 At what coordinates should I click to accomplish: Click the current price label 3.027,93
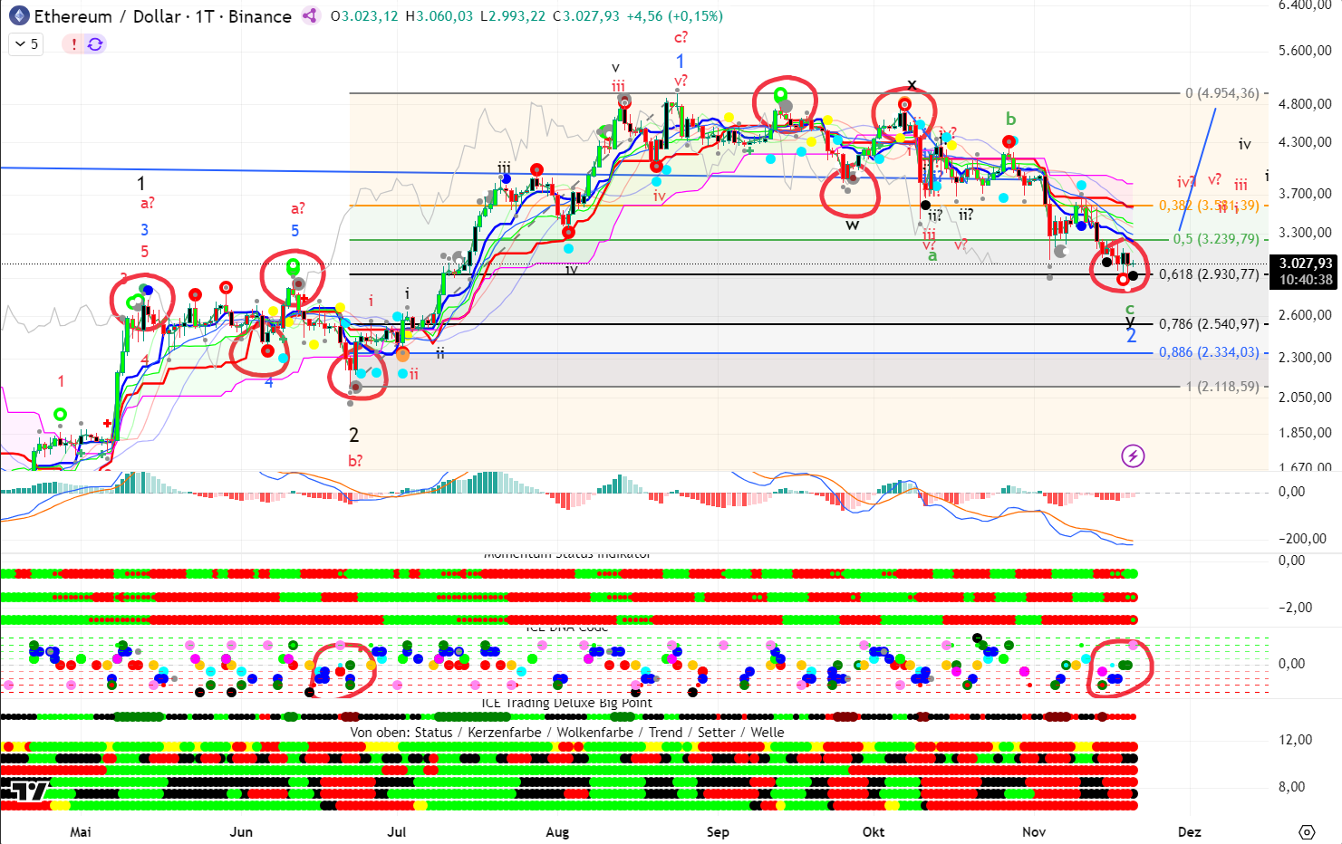[x=1305, y=264]
